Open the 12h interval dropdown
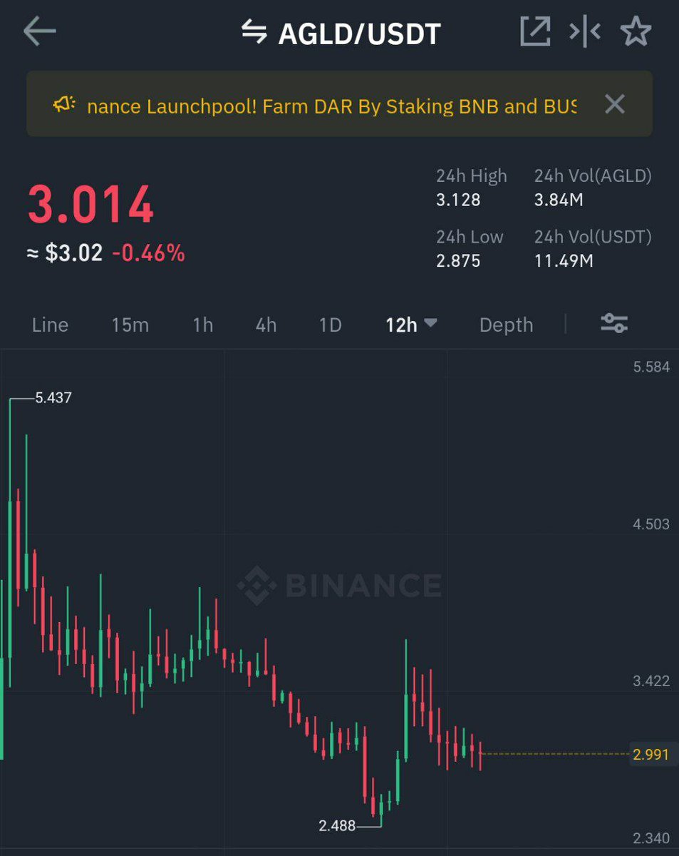Screen dimensions: 679x856 [x=411, y=325]
